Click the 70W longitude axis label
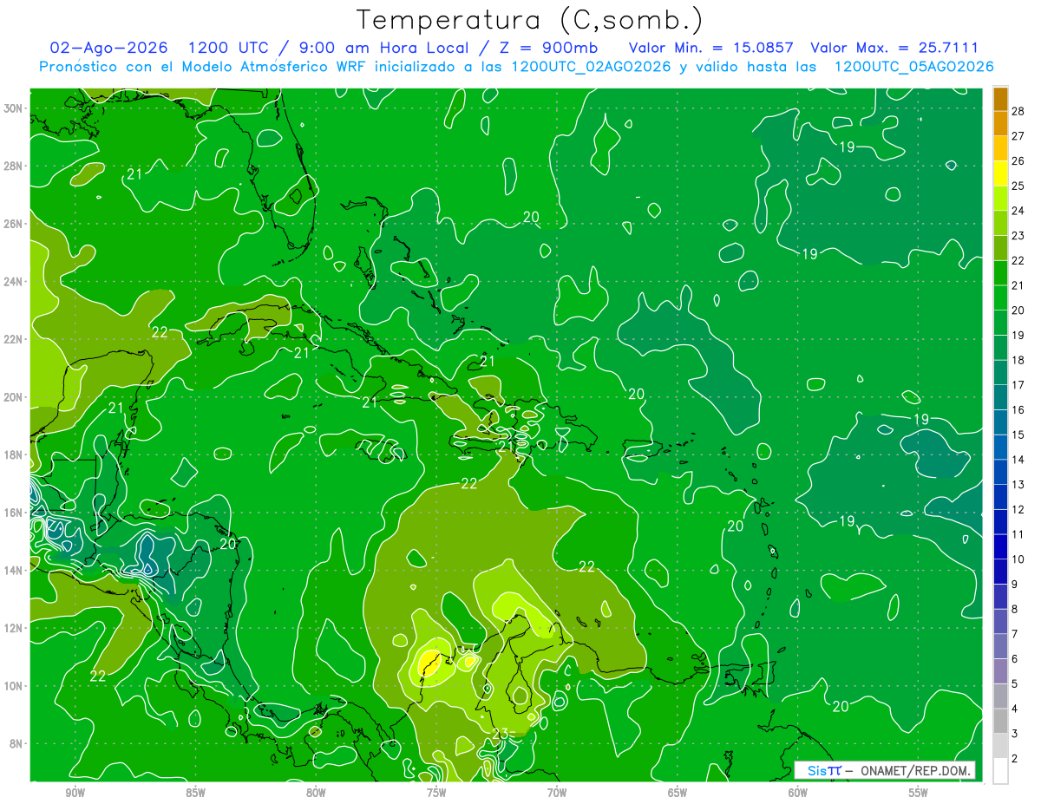The width and height of the screenshot is (1041, 804). pyautogui.click(x=557, y=793)
